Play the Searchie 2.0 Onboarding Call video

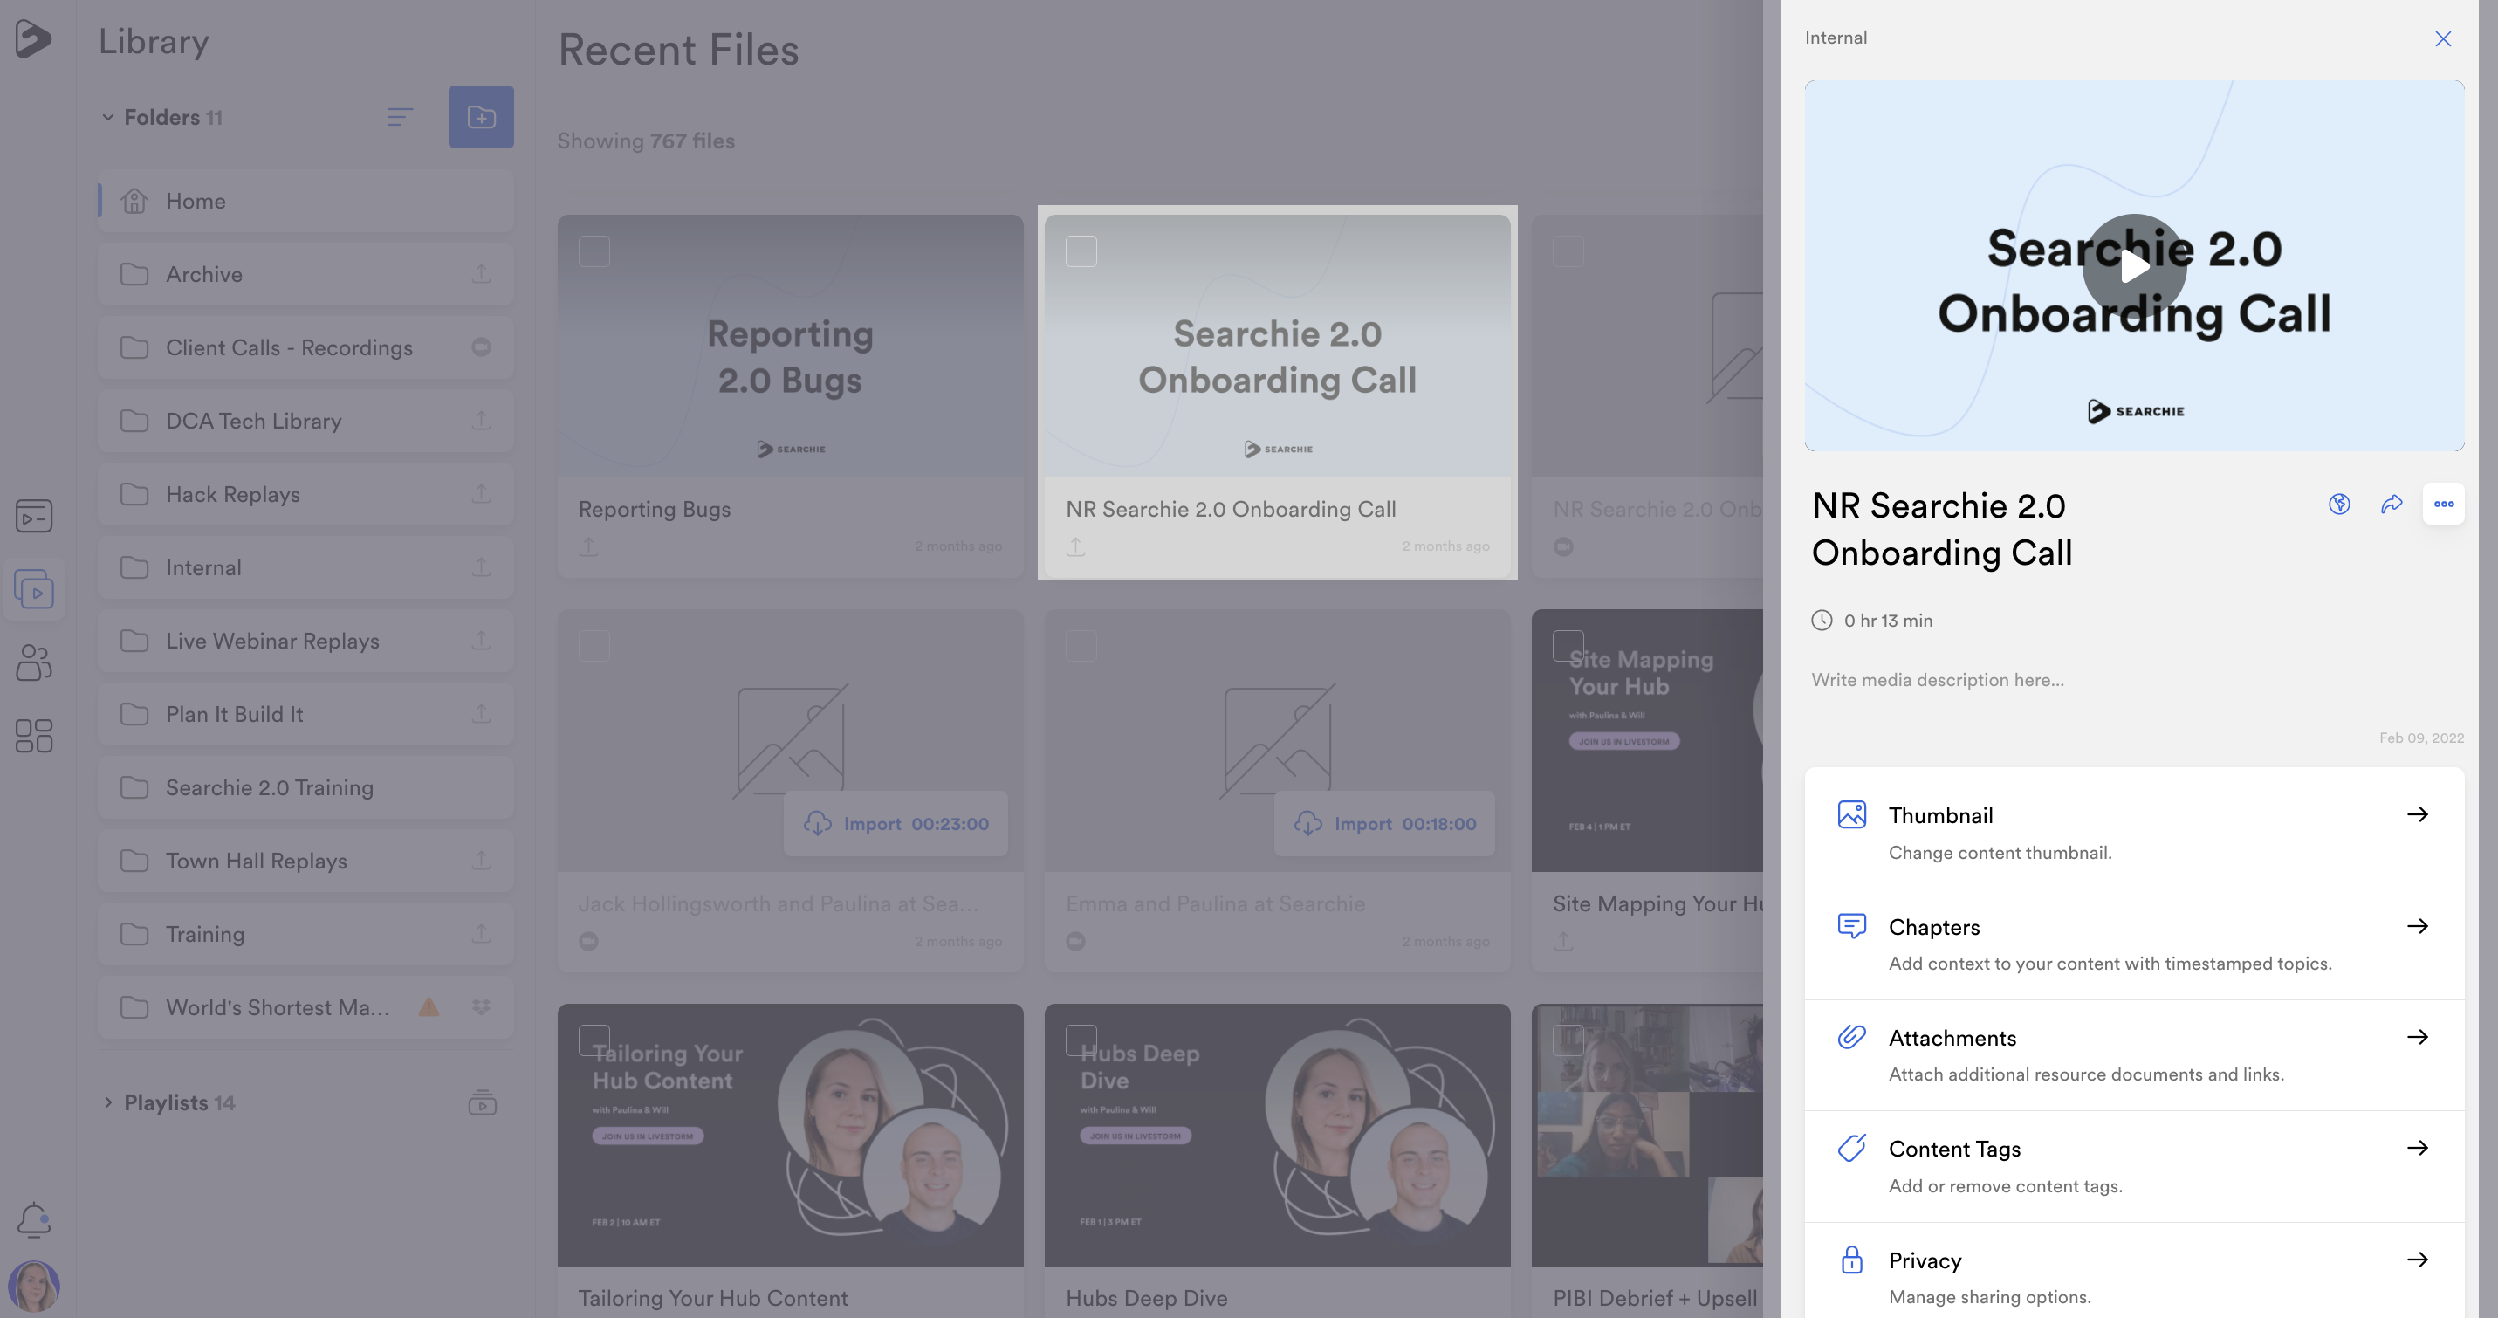pos(2133,265)
